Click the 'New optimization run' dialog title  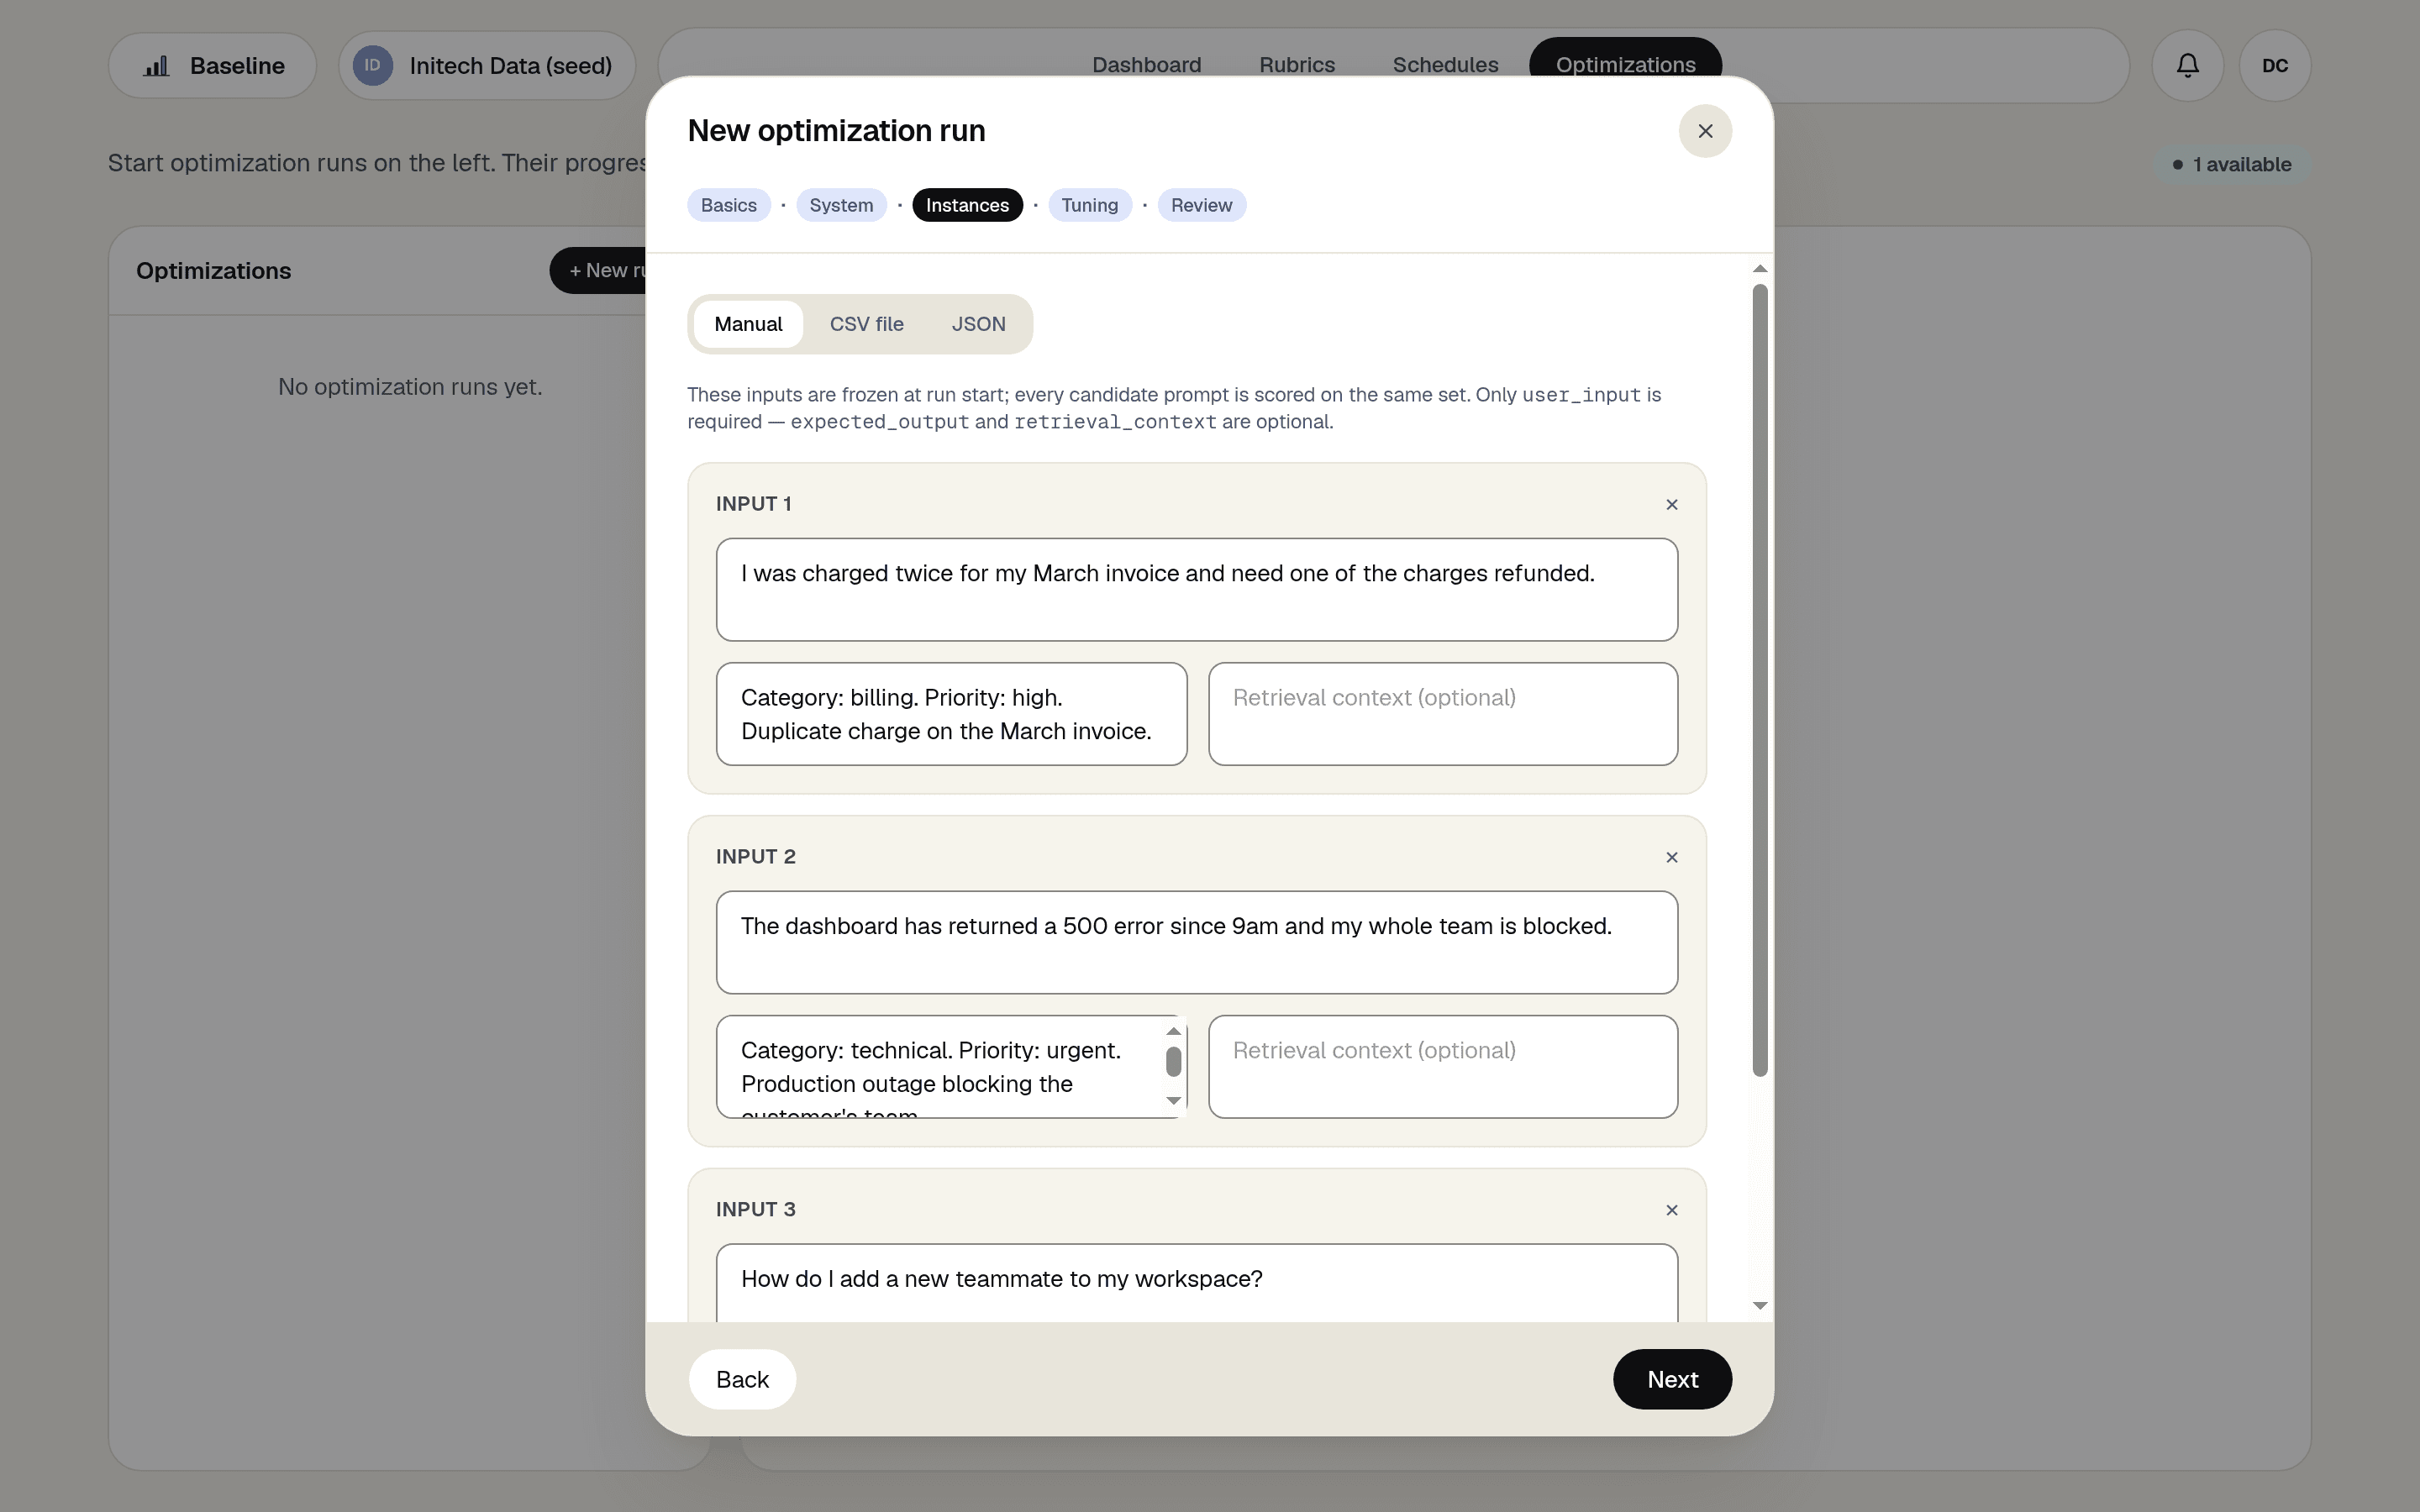836,131
